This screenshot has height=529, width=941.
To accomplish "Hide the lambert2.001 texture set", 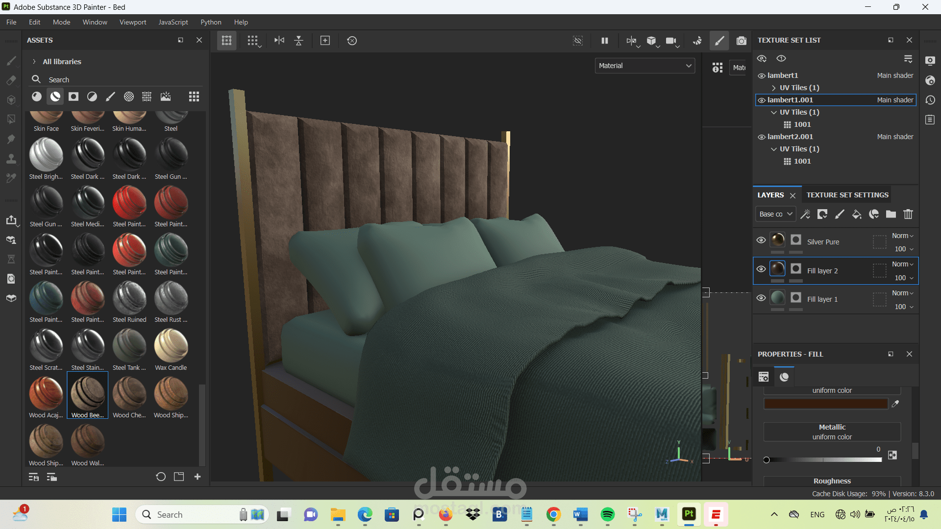I will [x=762, y=137].
